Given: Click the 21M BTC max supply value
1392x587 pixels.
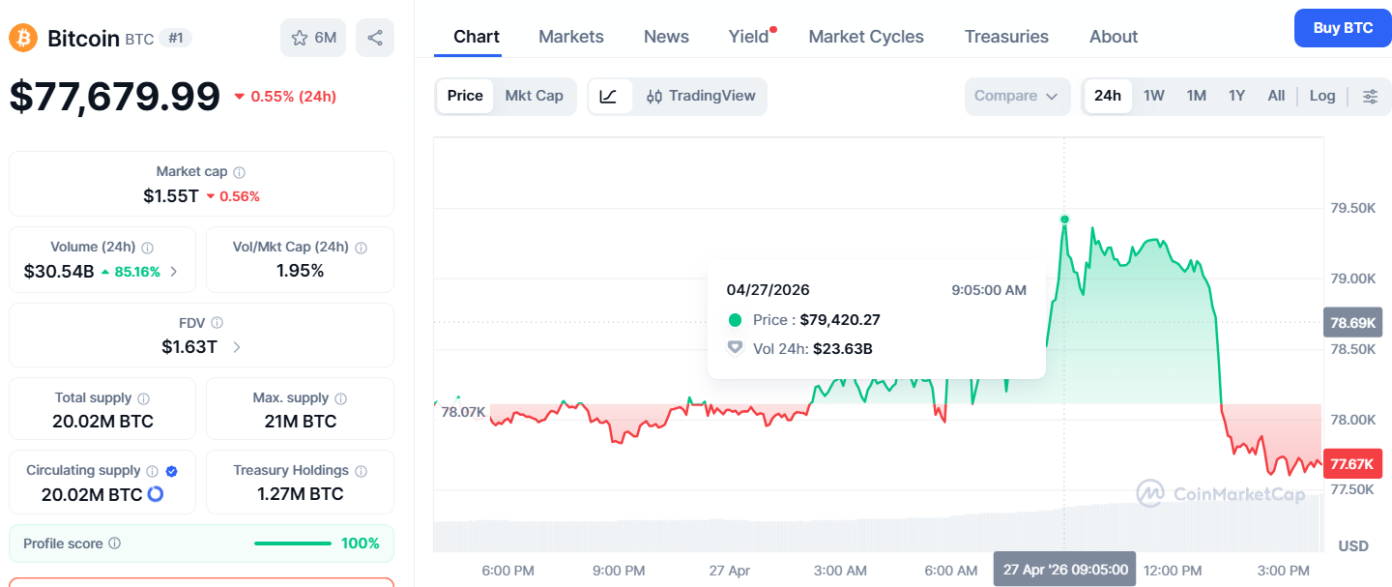Looking at the screenshot, I should (300, 422).
